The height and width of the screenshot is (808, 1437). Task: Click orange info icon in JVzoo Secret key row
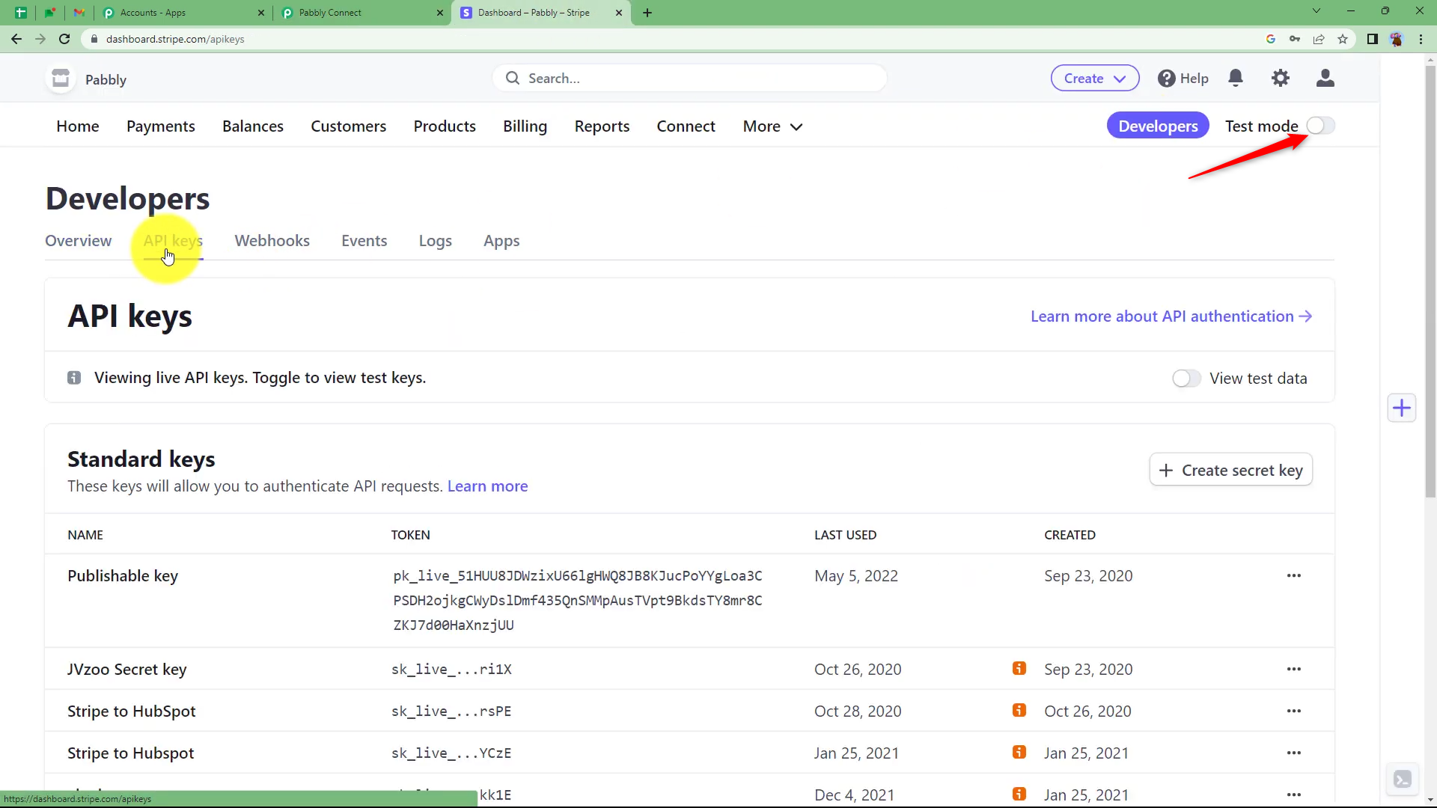click(x=1019, y=669)
